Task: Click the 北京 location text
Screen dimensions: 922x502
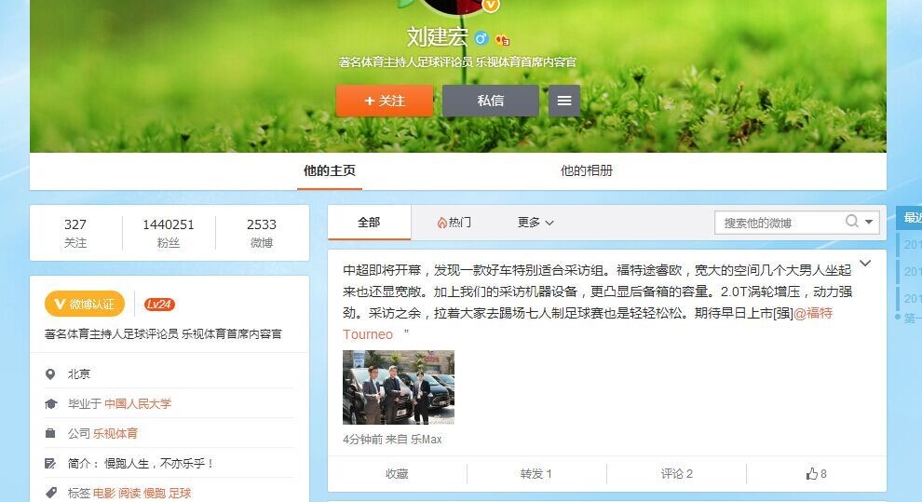Action: [79, 373]
